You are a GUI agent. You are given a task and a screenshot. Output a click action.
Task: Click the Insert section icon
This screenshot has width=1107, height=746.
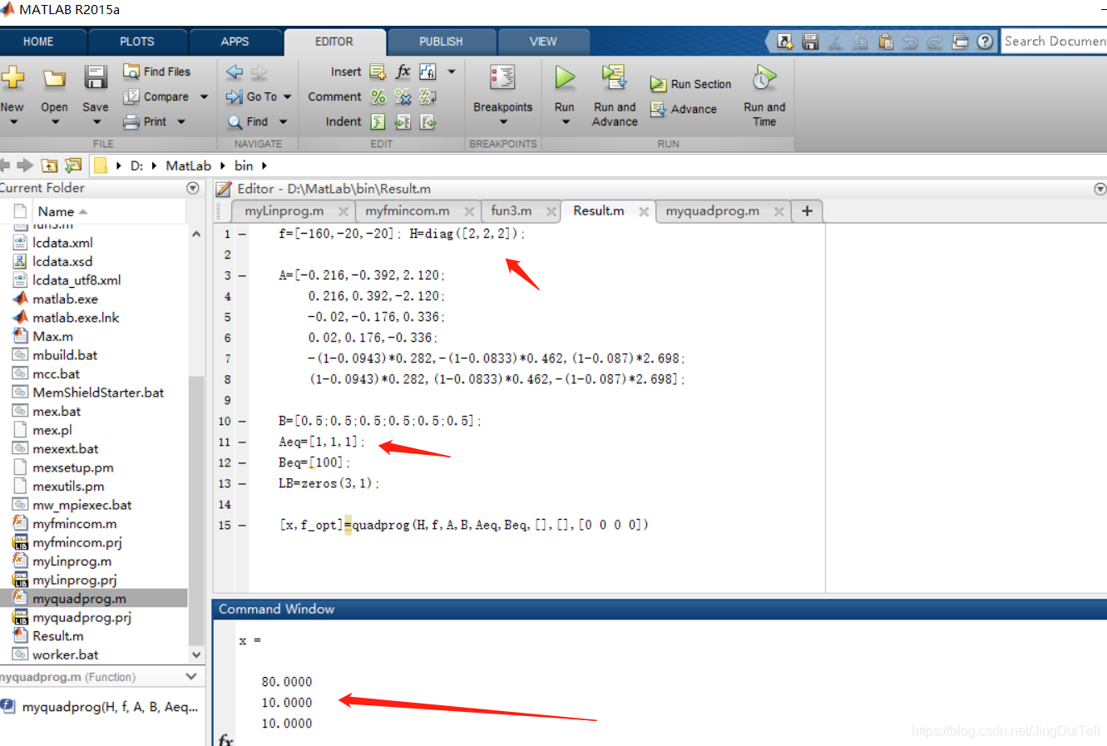click(378, 72)
